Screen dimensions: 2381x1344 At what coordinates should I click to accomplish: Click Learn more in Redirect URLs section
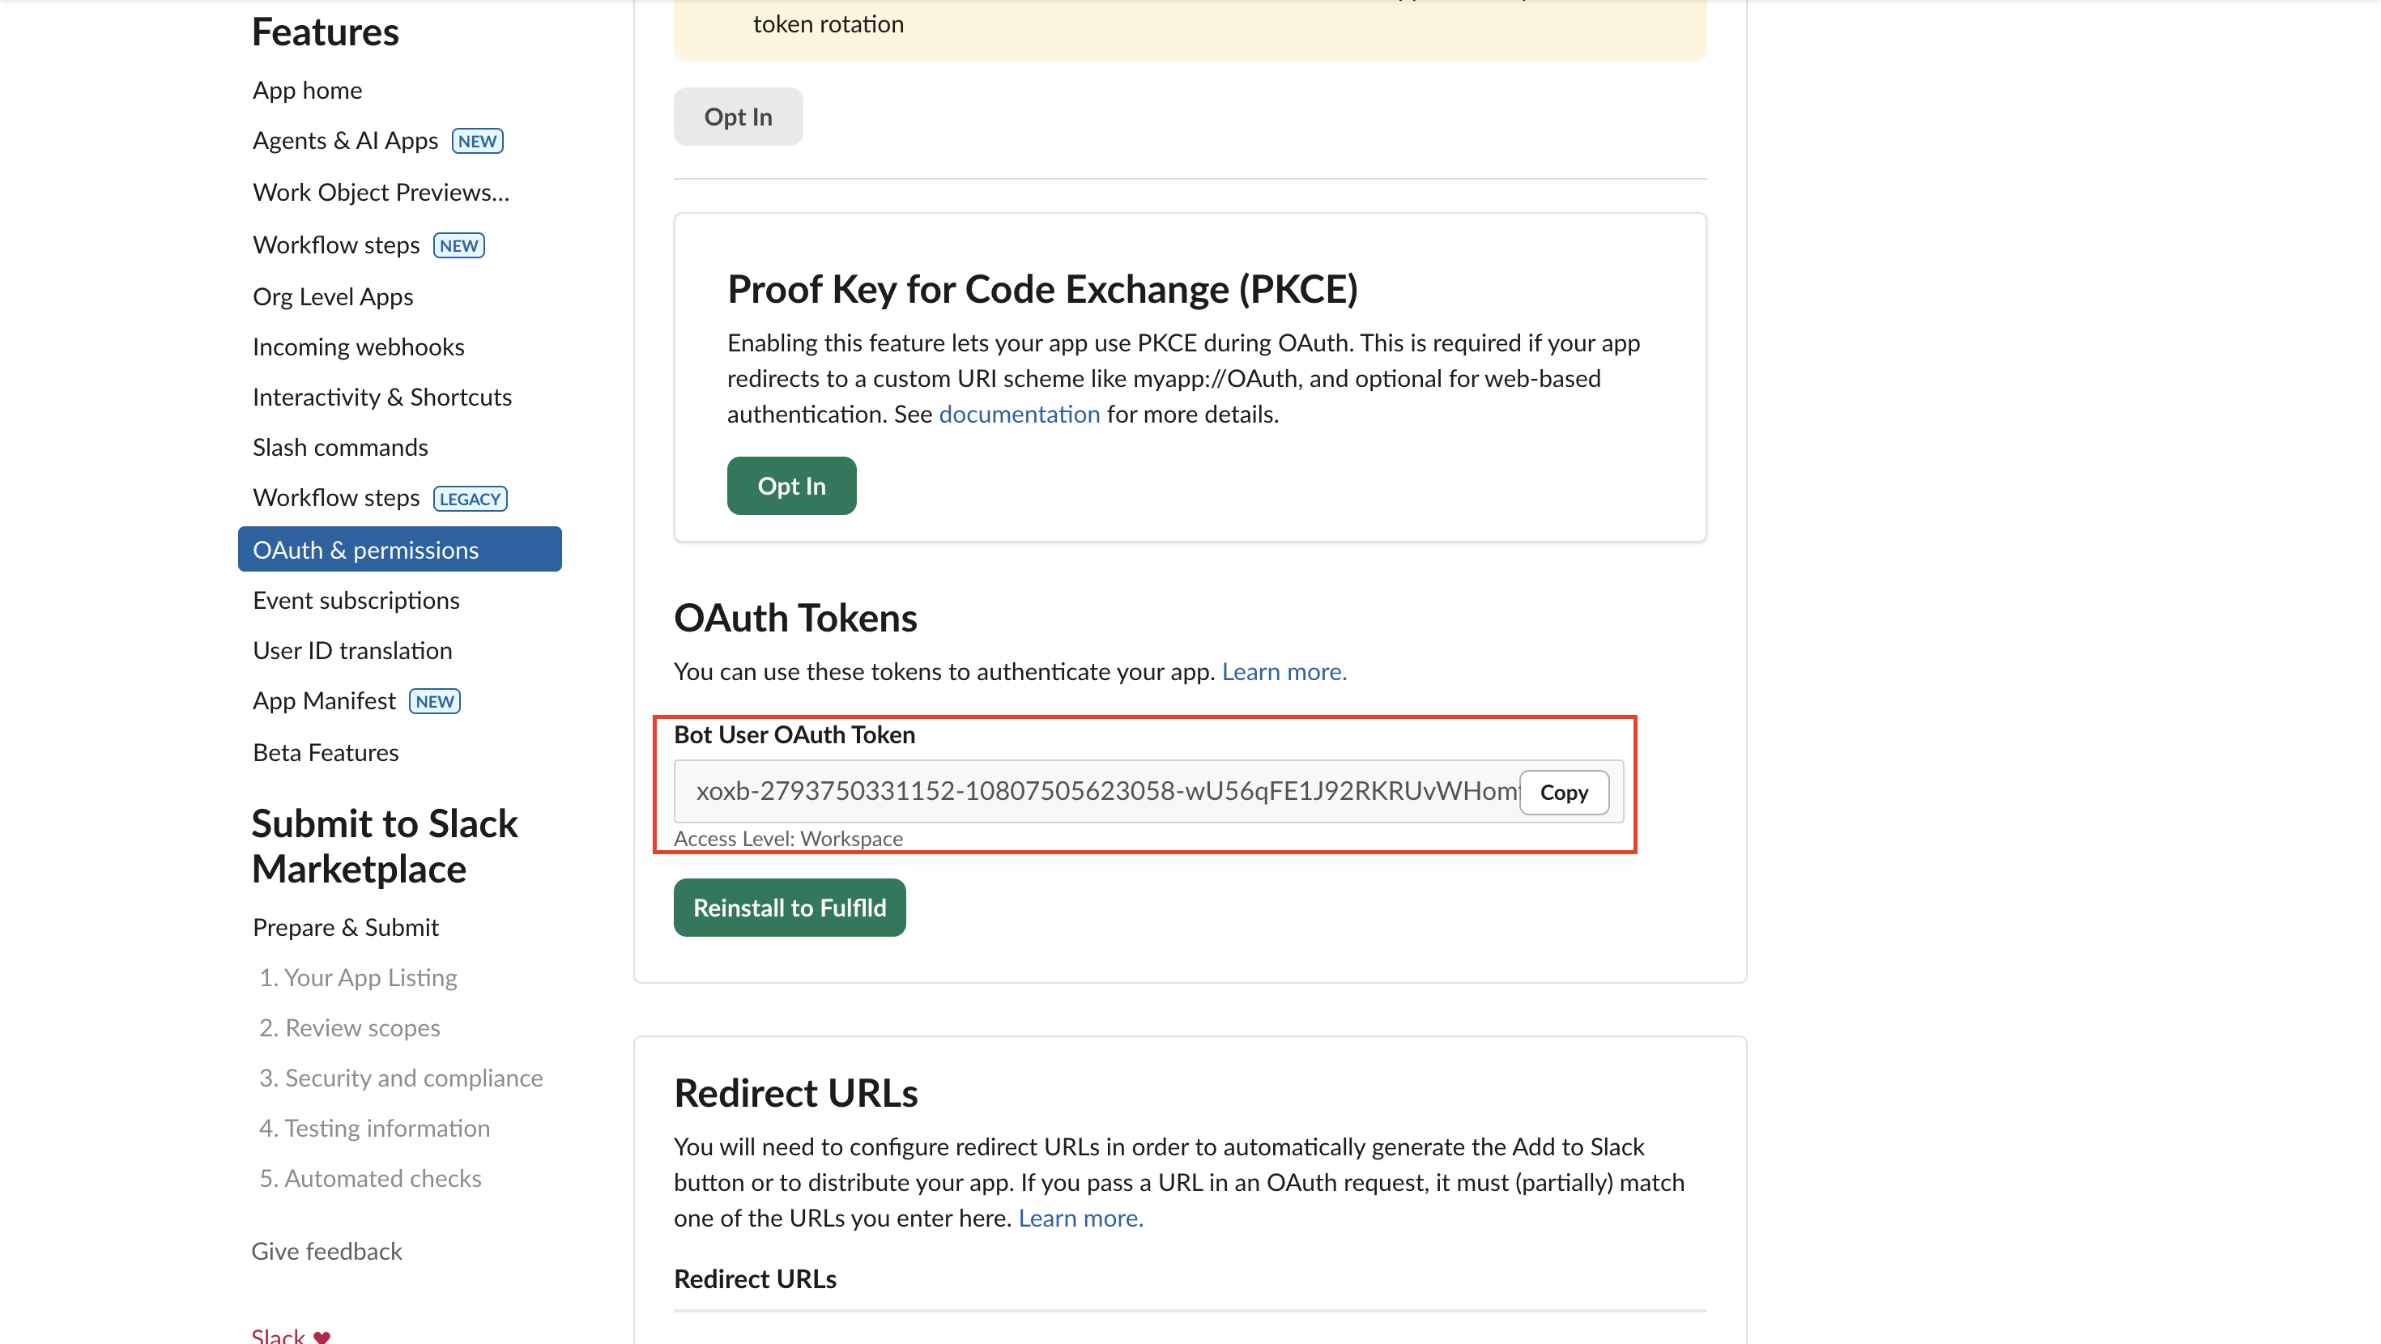(1080, 1219)
